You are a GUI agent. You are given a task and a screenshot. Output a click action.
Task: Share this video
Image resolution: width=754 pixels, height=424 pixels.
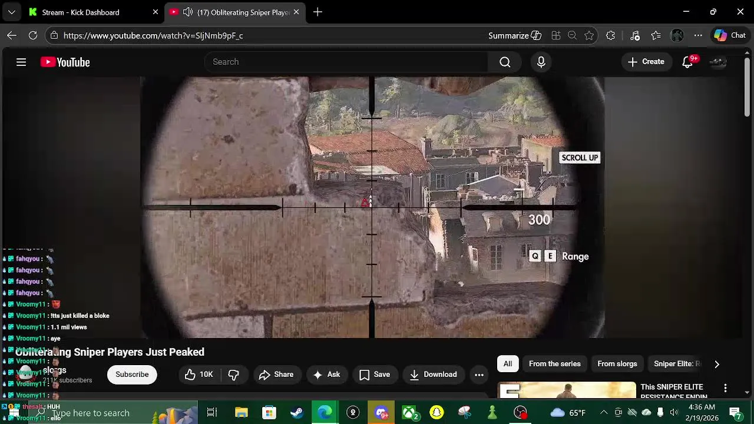point(276,375)
